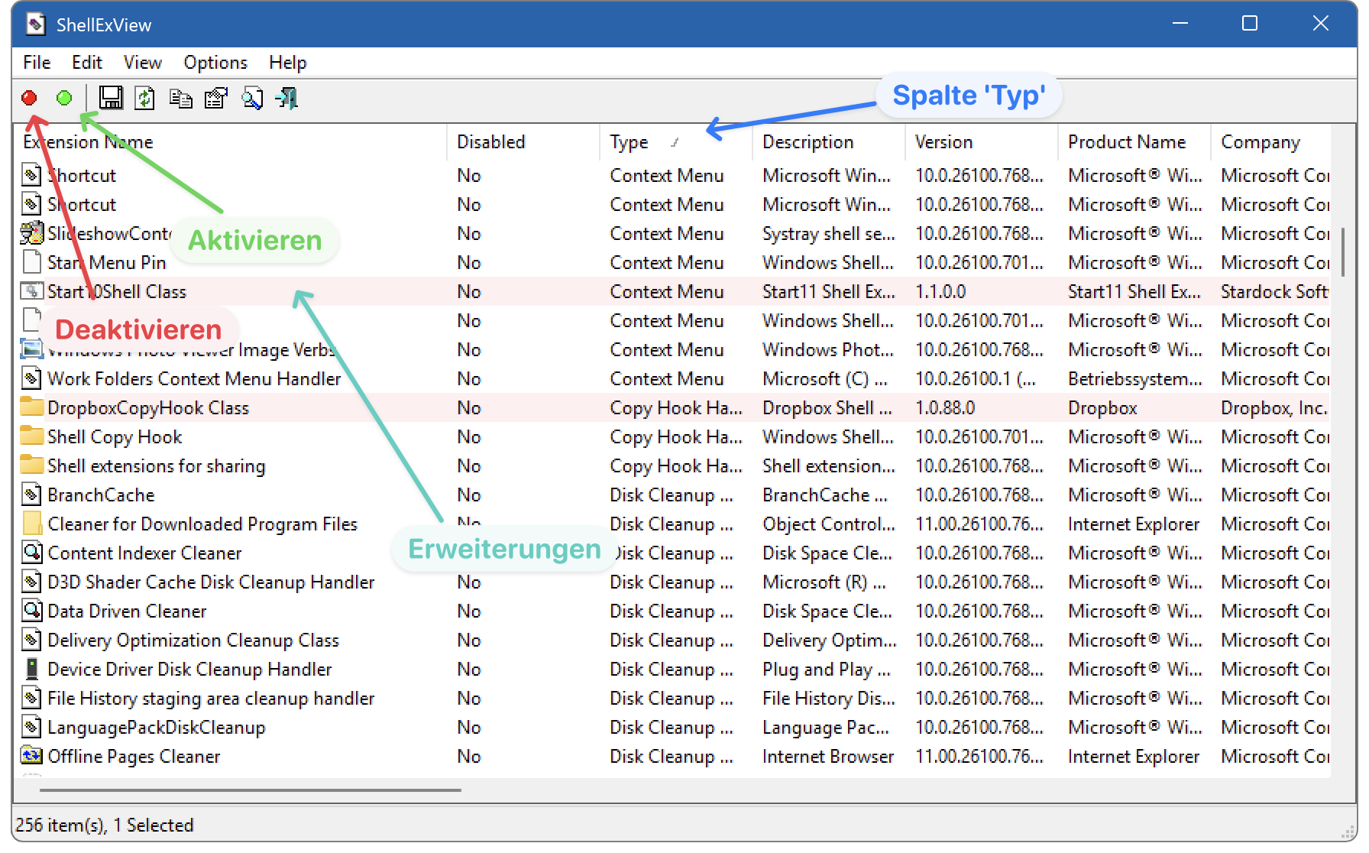Open the View menu

coord(142,62)
